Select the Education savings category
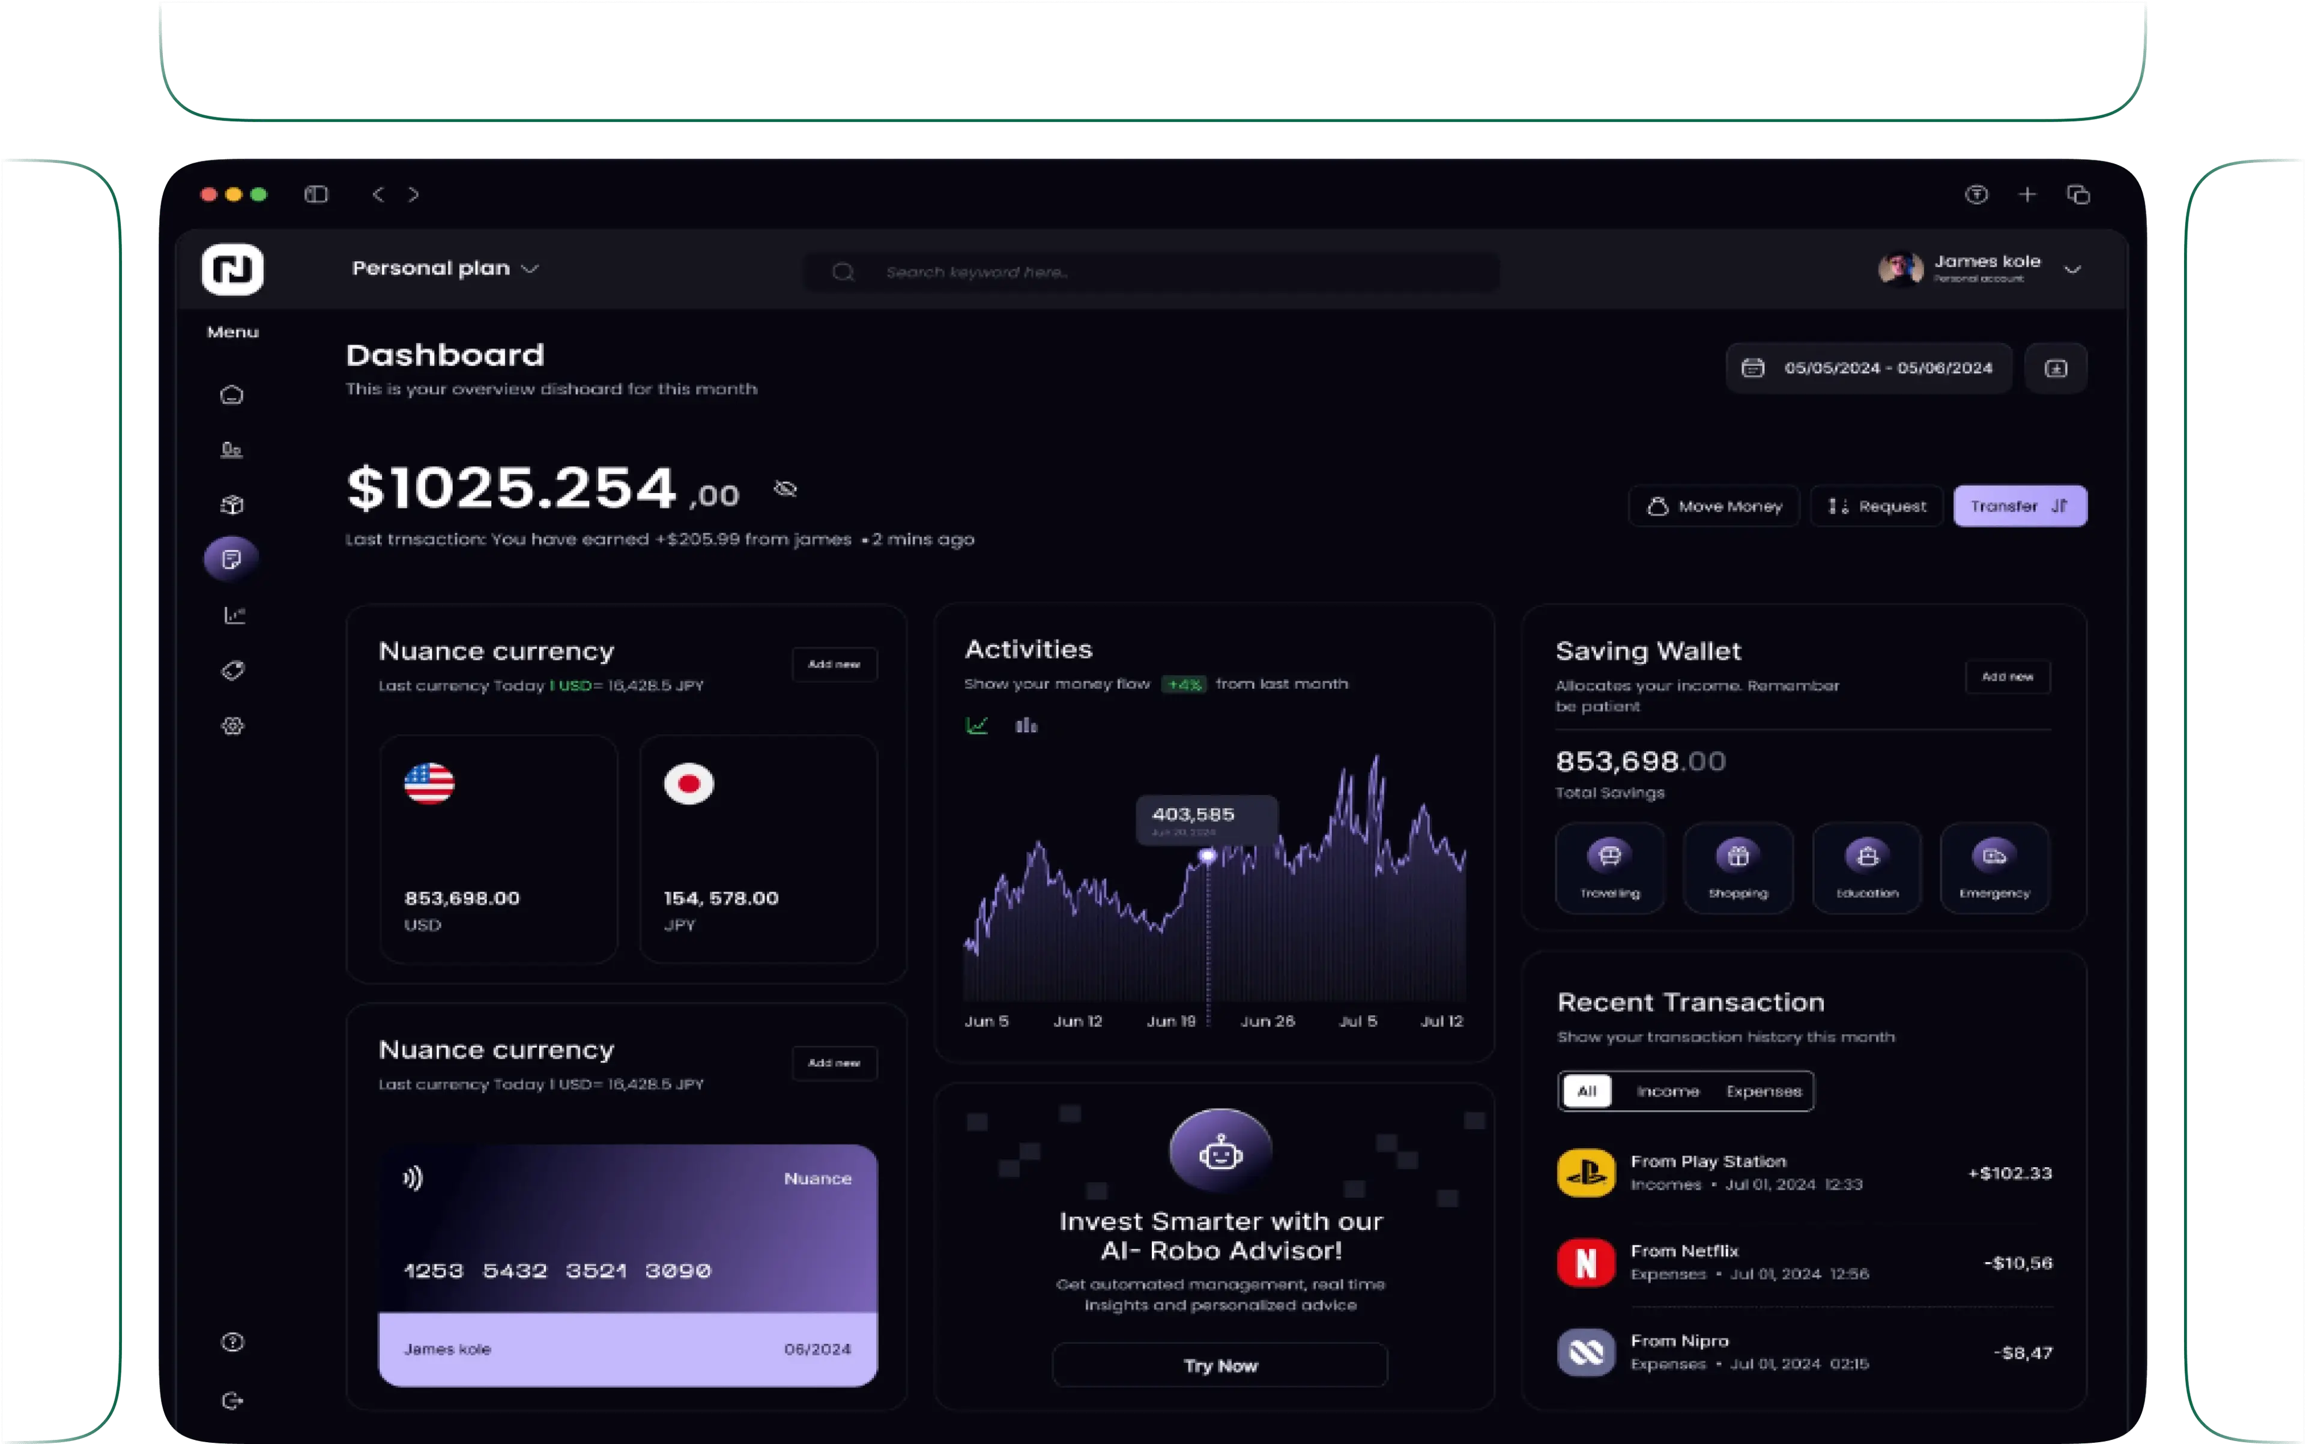This screenshot has width=2306, height=1444. pos(1866,868)
